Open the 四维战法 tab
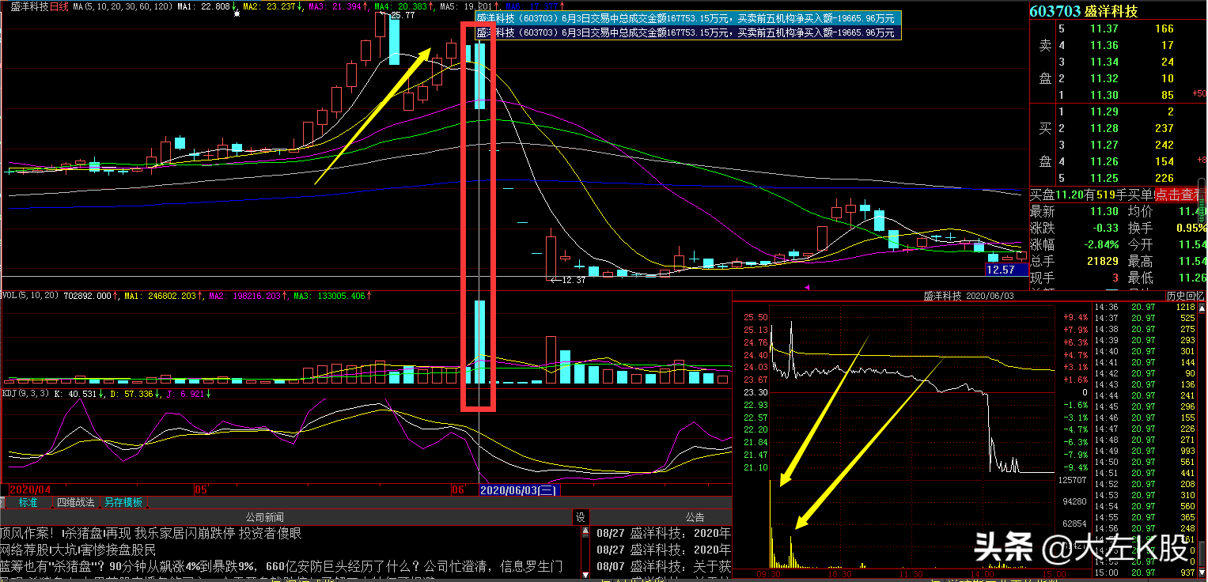The image size is (1208, 582). coord(76,502)
